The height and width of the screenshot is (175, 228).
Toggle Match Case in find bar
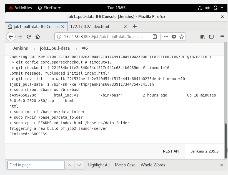(x=125, y=165)
